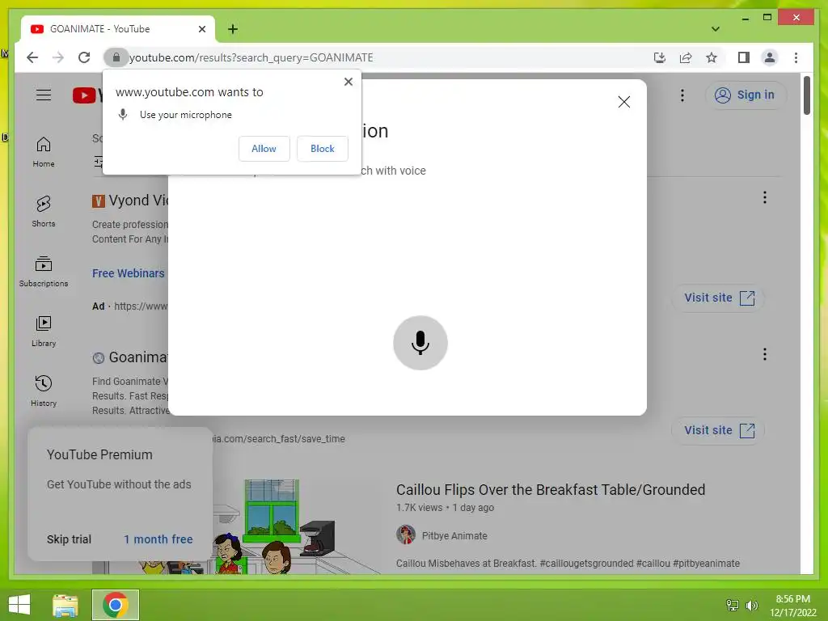
Task: Open Library in the sidebar
Action: [x=44, y=331]
